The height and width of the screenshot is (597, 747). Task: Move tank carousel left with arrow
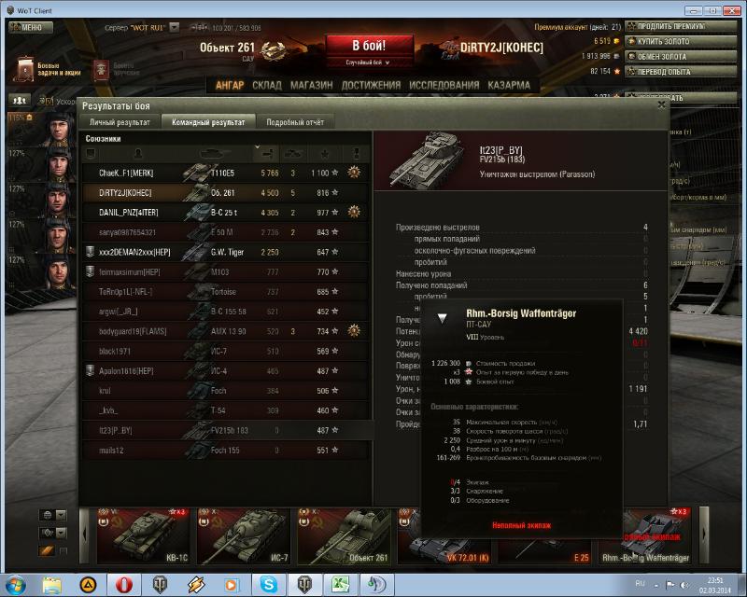click(x=84, y=535)
